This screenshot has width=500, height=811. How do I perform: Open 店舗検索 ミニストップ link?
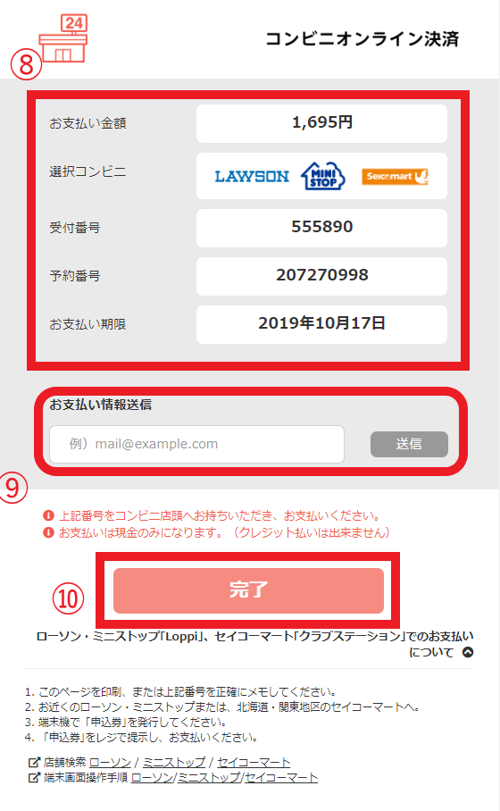[x=174, y=763]
